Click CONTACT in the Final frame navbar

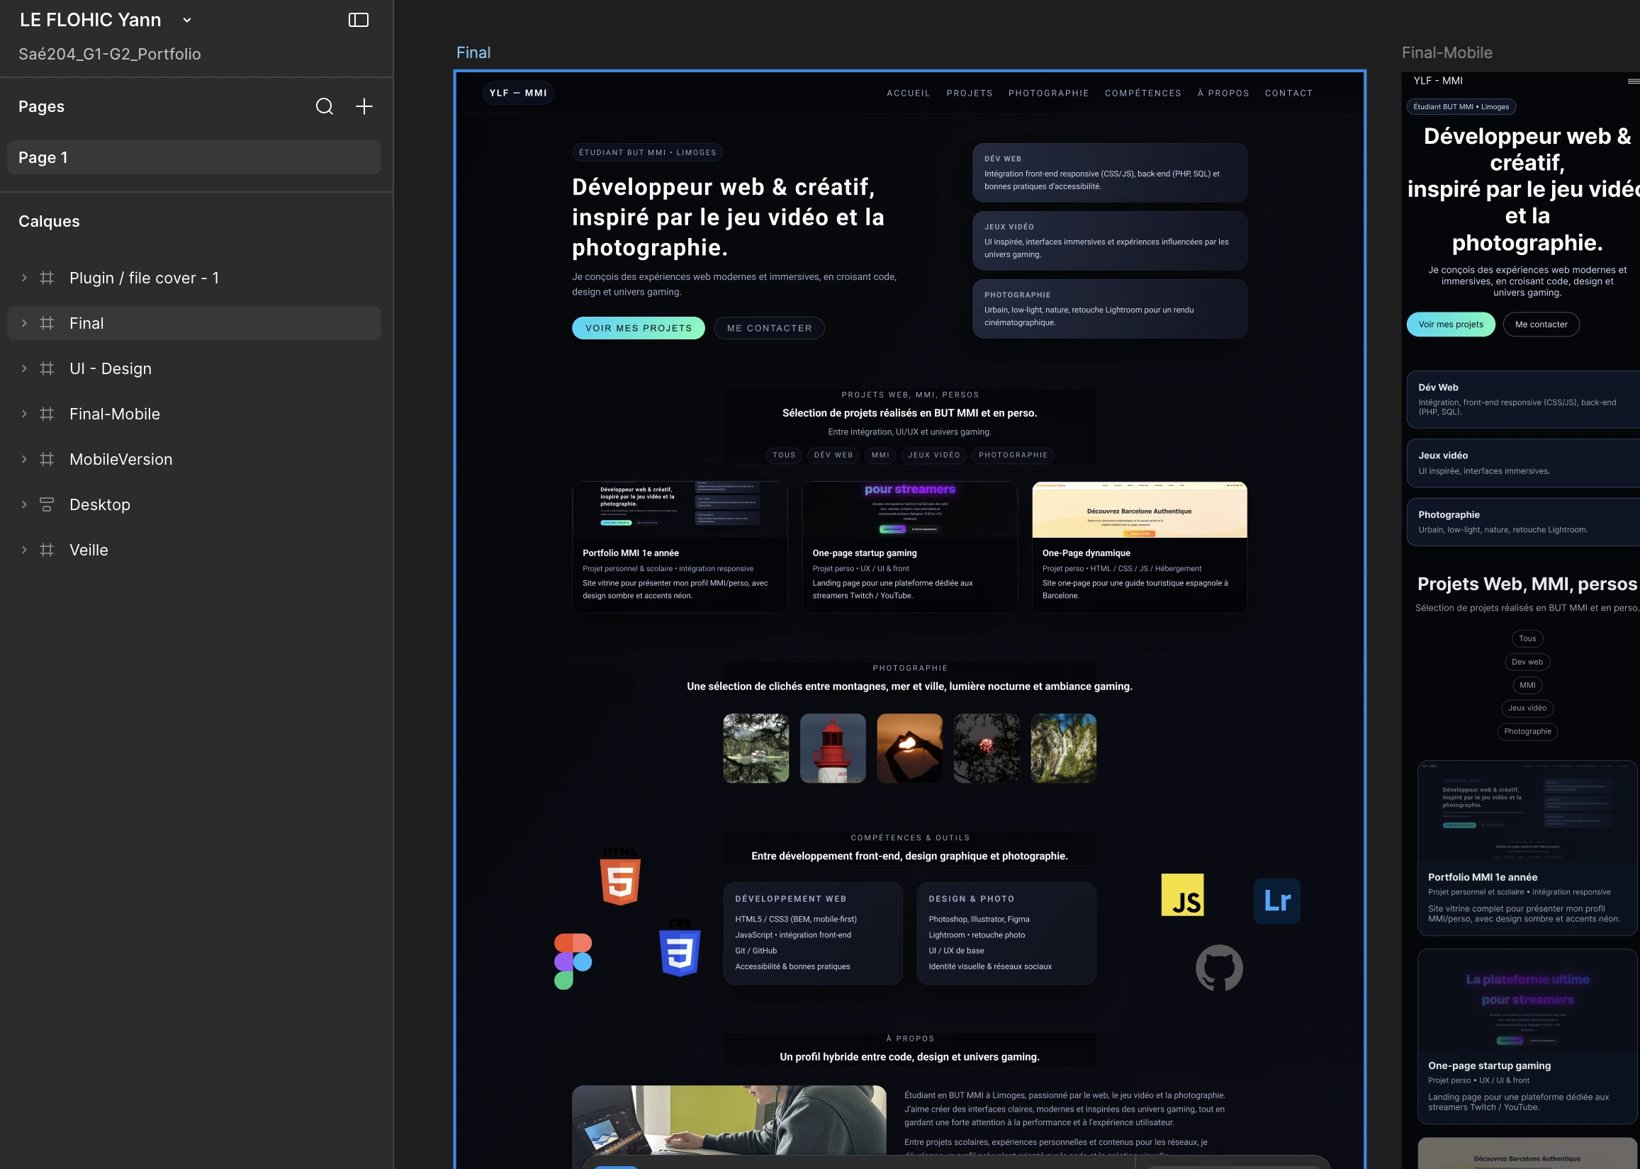tap(1288, 93)
